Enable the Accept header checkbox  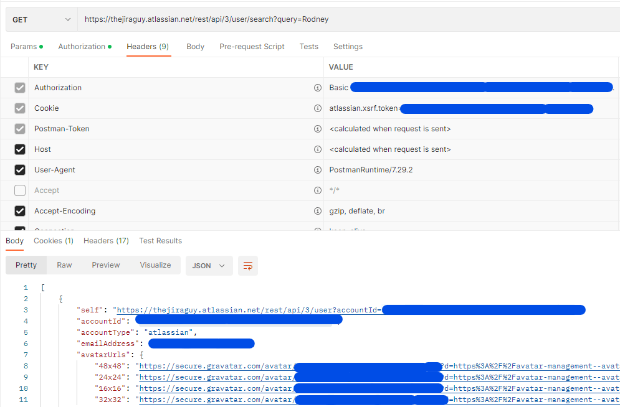click(x=20, y=190)
